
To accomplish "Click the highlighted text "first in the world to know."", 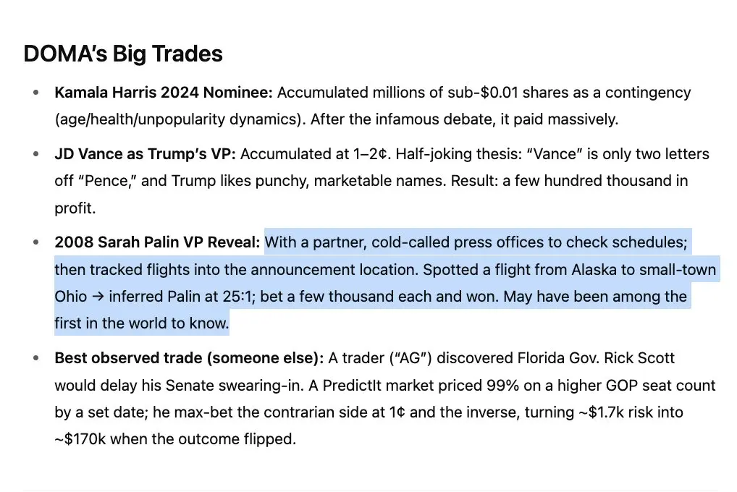I will (141, 323).
